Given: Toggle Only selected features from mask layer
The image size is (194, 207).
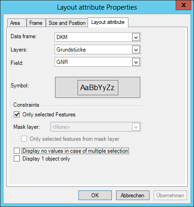Looking at the screenshot, I should 24,139.
